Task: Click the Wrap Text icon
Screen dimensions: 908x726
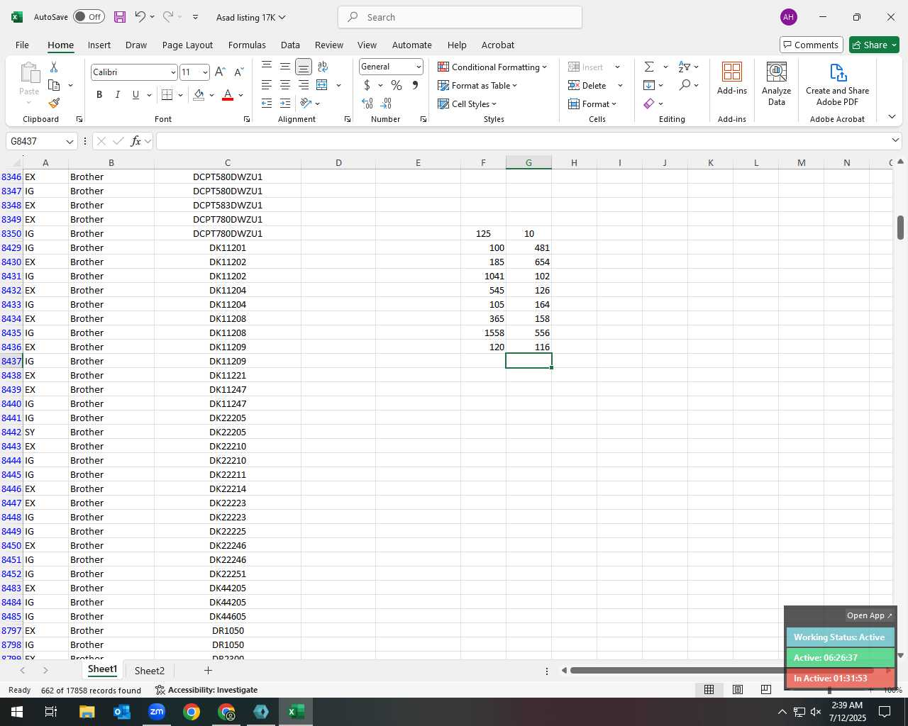Action: click(x=323, y=67)
